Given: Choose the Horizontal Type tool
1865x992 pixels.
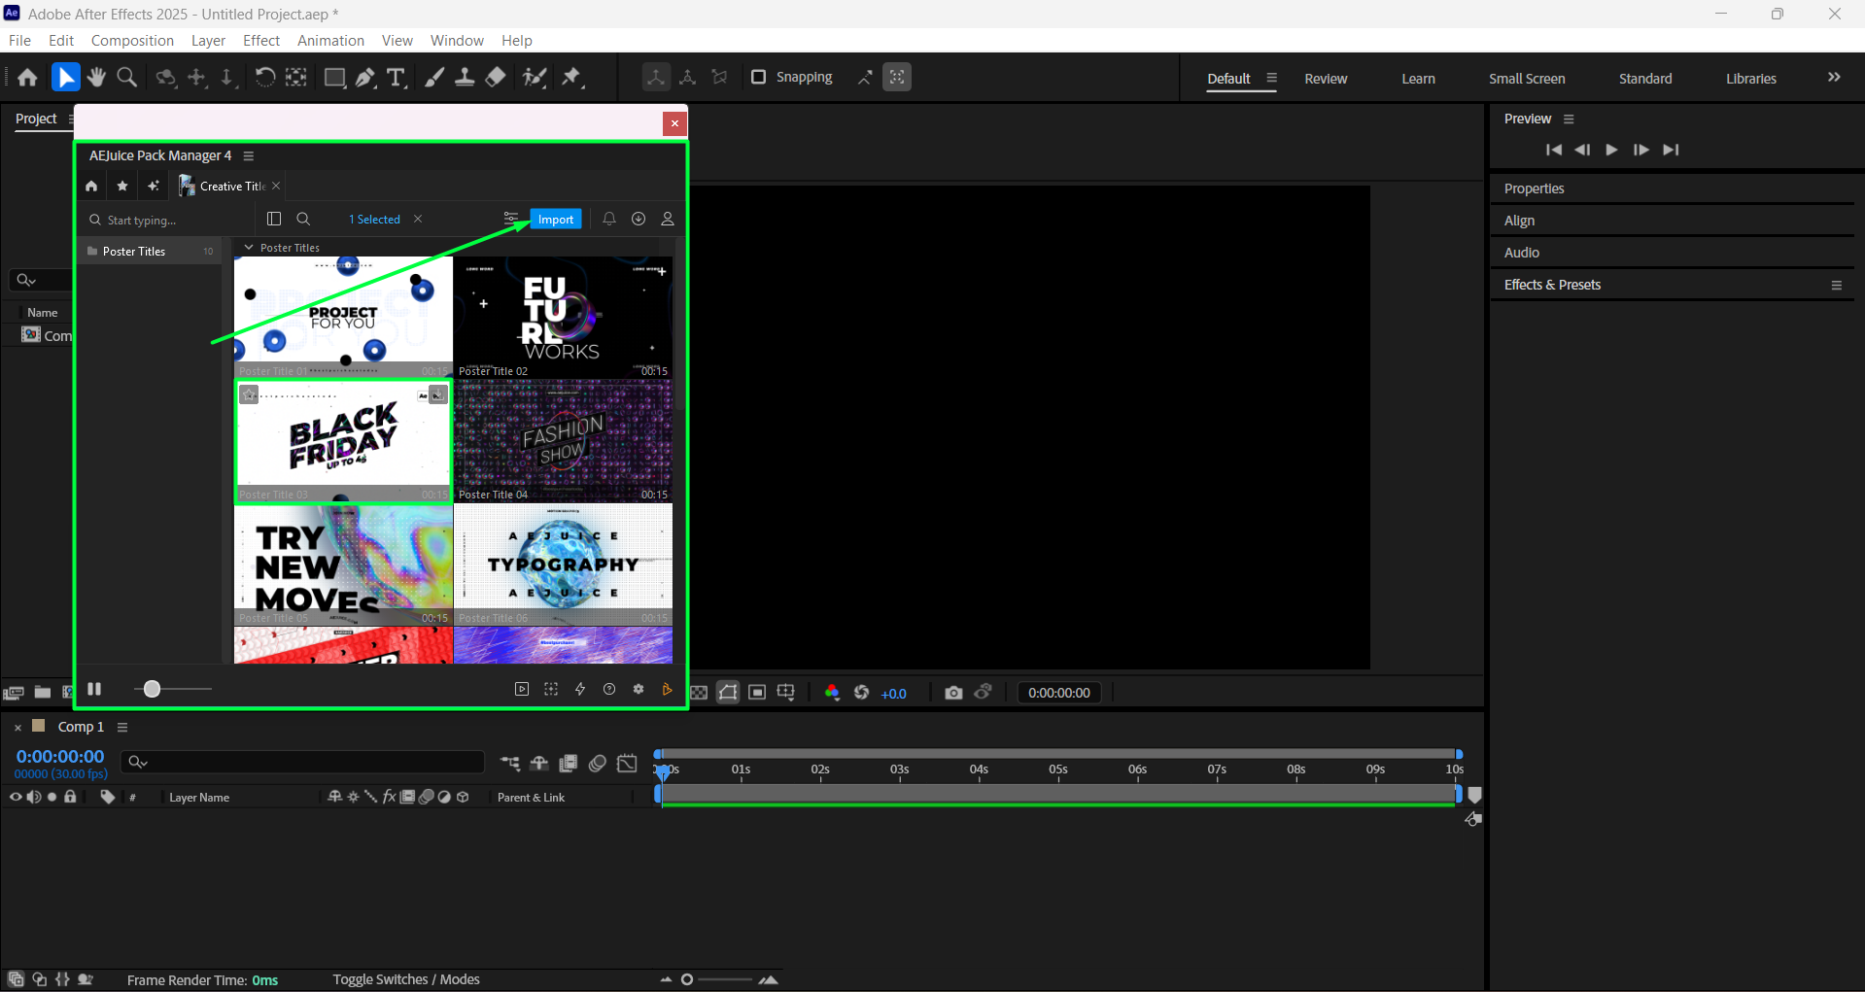Looking at the screenshot, I should coord(396,78).
